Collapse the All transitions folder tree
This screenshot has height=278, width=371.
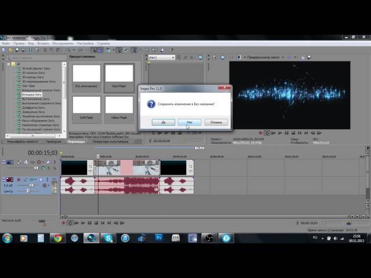[9, 64]
